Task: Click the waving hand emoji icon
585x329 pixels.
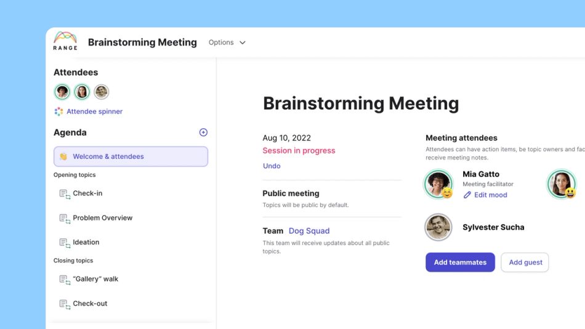Action: tap(63, 156)
